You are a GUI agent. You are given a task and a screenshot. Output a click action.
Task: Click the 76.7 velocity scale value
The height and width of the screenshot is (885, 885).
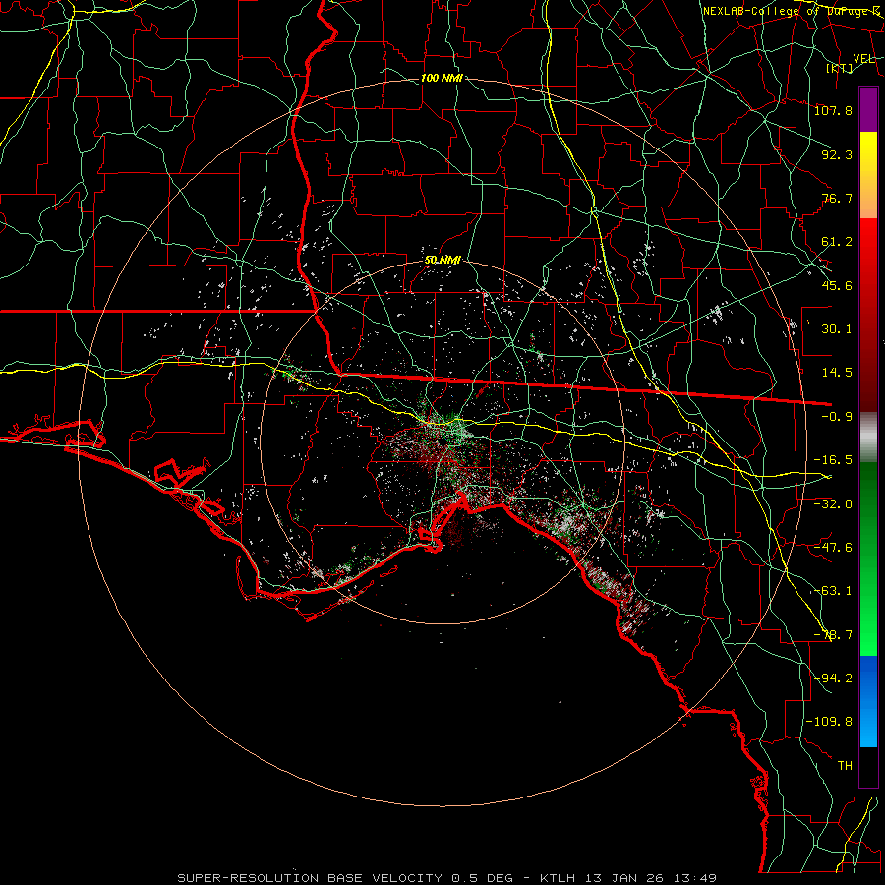tap(837, 198)
